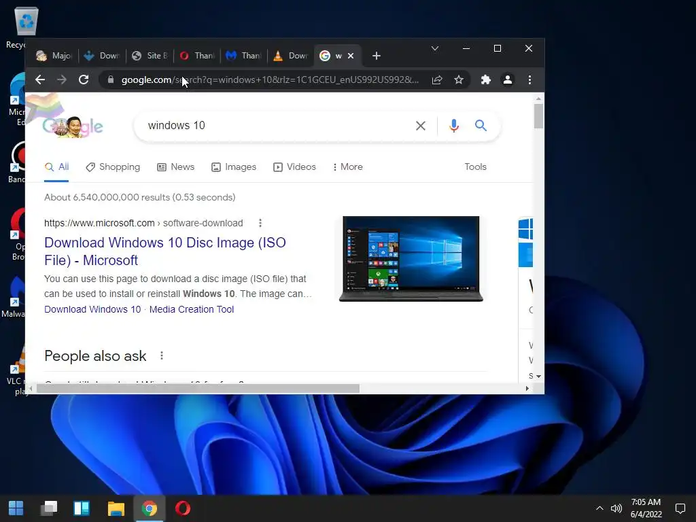The width and height of the screenshot is (696, 522).
Task: Click the horizontal scrollbar right arrow
Action: (527, 388)
